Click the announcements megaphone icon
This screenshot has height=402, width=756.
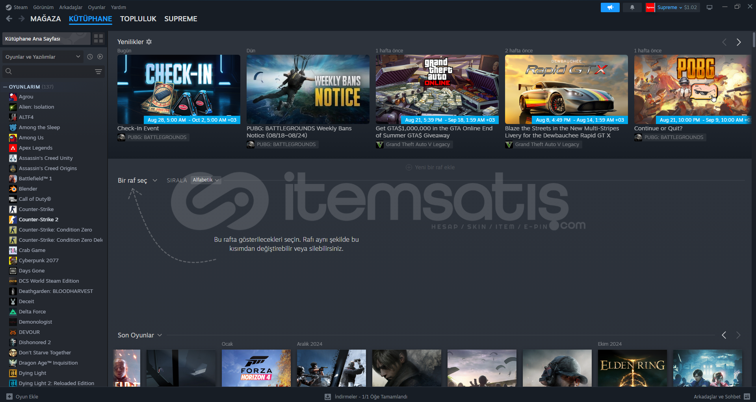pos(610,7)
